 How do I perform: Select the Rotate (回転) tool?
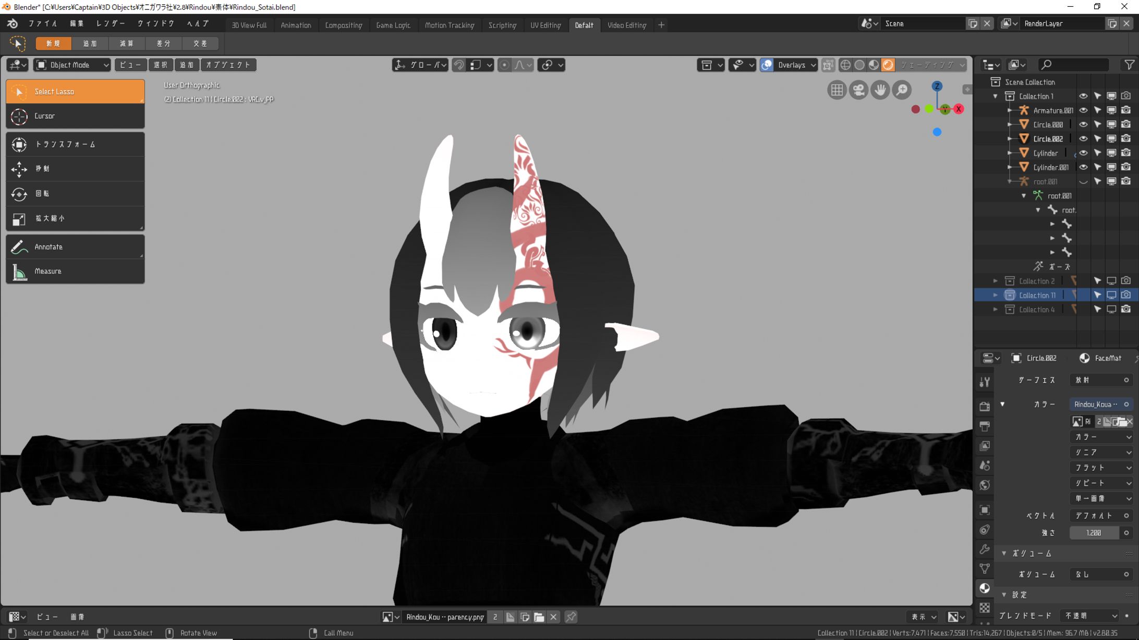tap(75, 194)
